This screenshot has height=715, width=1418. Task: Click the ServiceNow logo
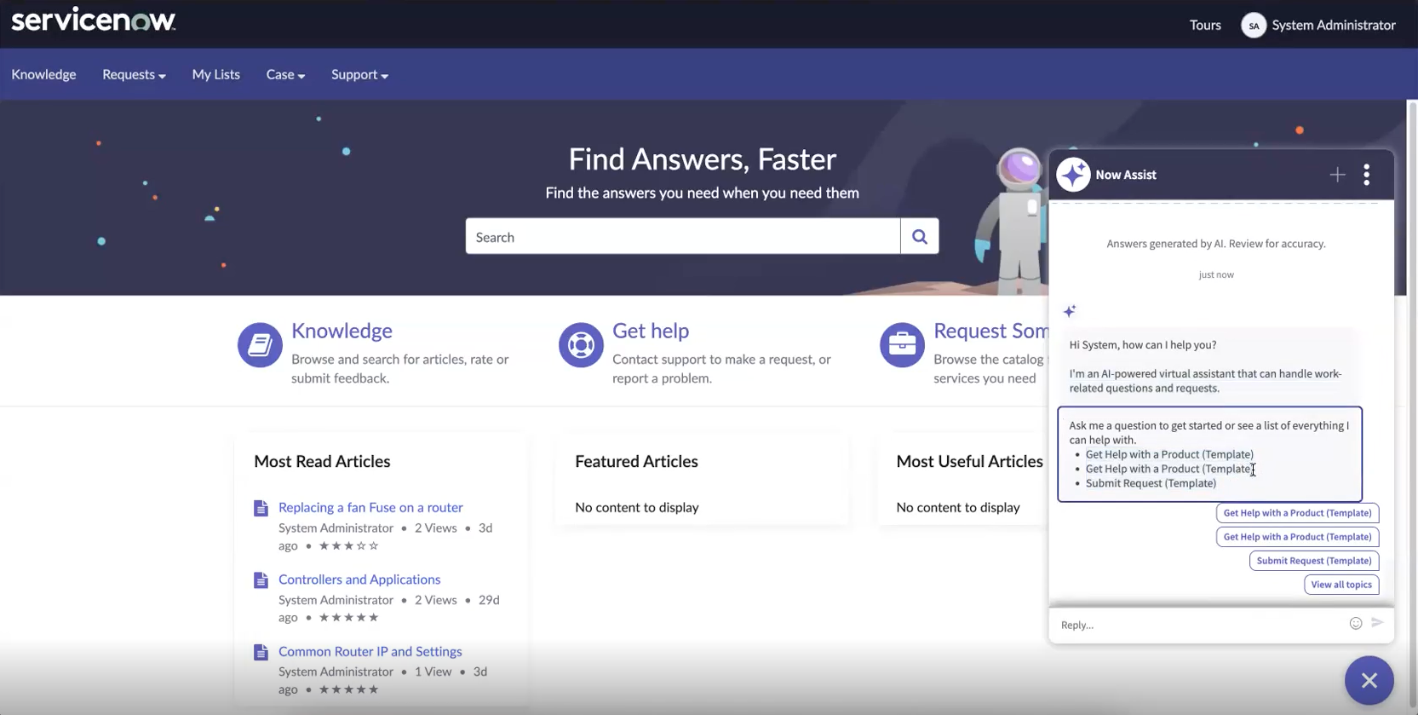point(94,20)
